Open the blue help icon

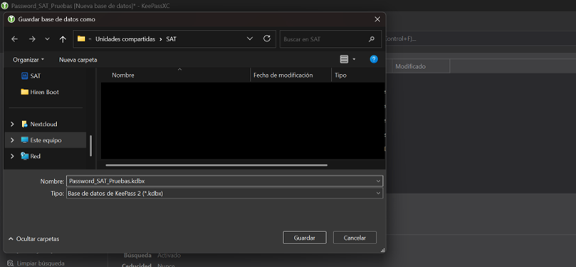point(374,59)
